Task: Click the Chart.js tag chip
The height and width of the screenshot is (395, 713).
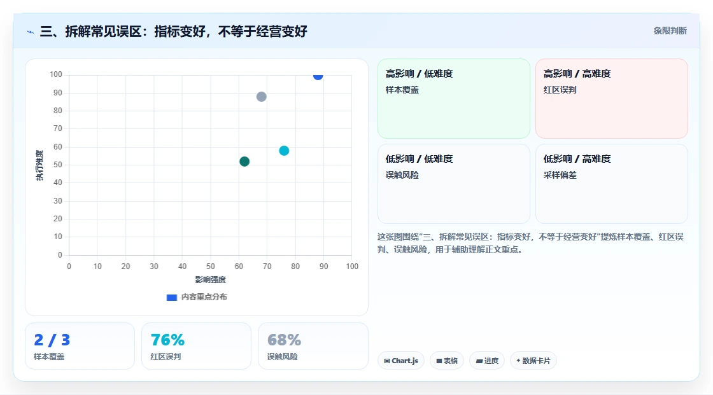Action: 401,361
